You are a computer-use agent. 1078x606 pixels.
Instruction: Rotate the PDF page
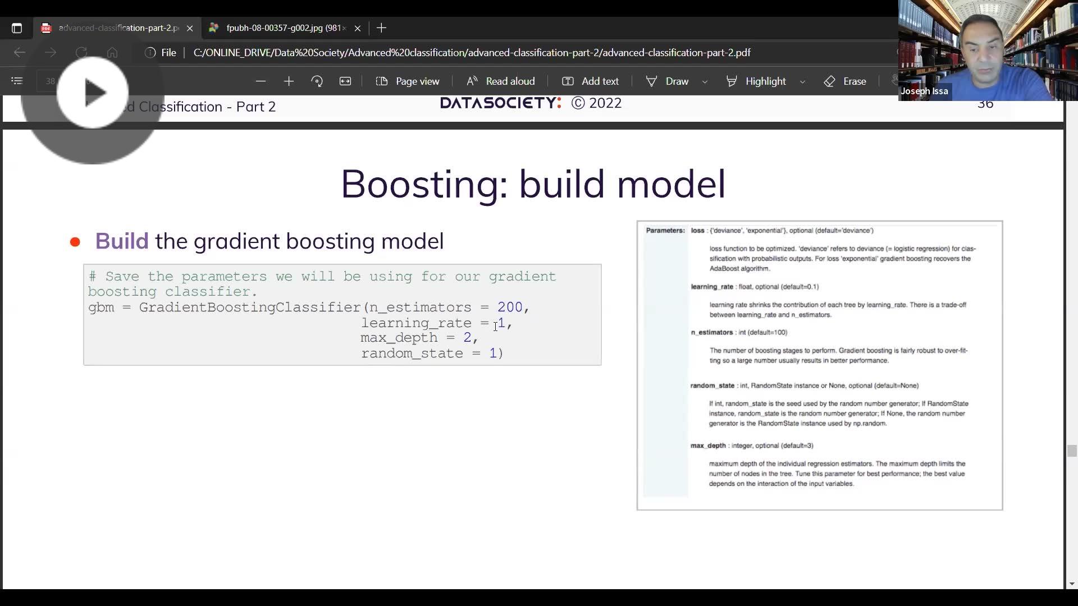coord(317,81)
